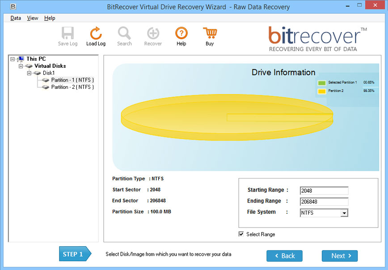This screenshot has width=388, height=270.
Task: Enable the Select Range checkbox
Action: [241, 234]
